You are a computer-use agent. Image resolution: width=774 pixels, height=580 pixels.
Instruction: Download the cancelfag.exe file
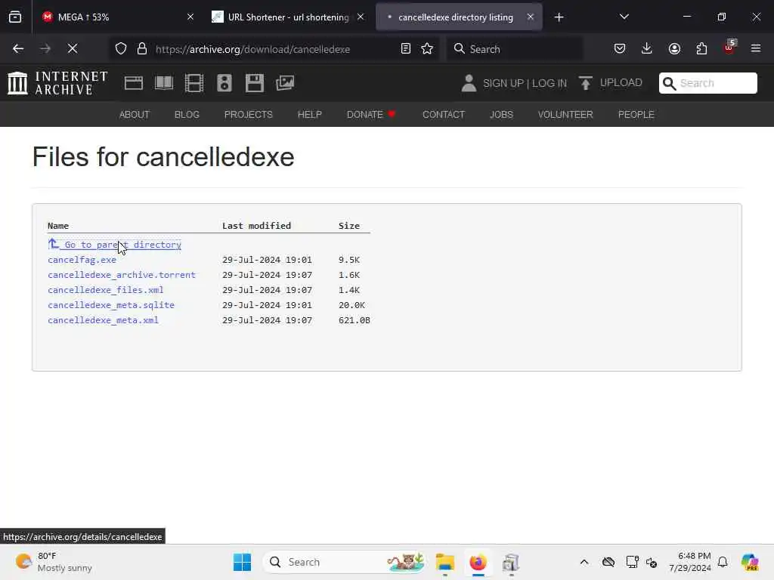pos(82,260)
